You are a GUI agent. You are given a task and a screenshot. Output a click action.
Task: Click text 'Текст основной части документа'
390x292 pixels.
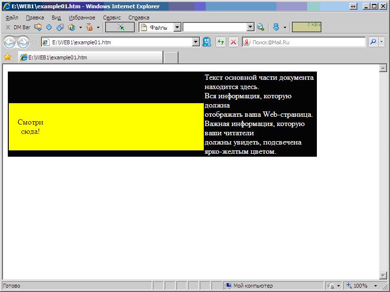click(x=259, y=77)
